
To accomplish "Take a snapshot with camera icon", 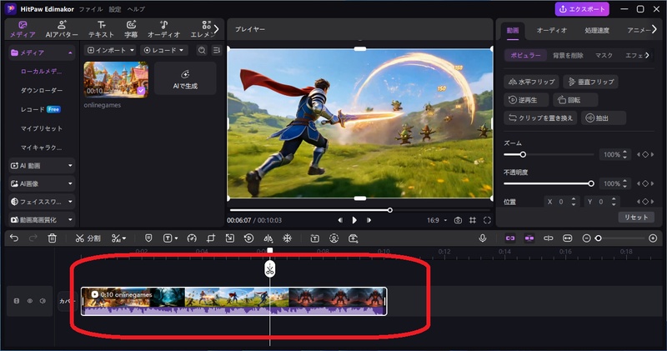I will point(458,220).
